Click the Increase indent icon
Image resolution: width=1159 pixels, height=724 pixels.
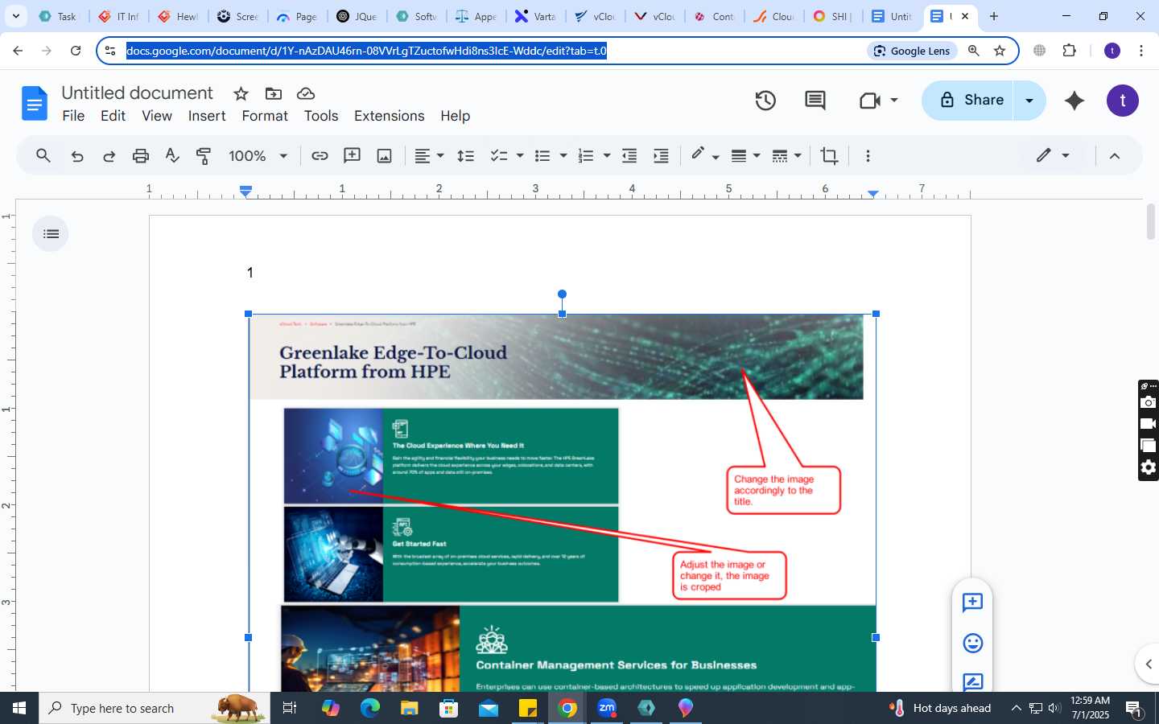coord(661,156)
